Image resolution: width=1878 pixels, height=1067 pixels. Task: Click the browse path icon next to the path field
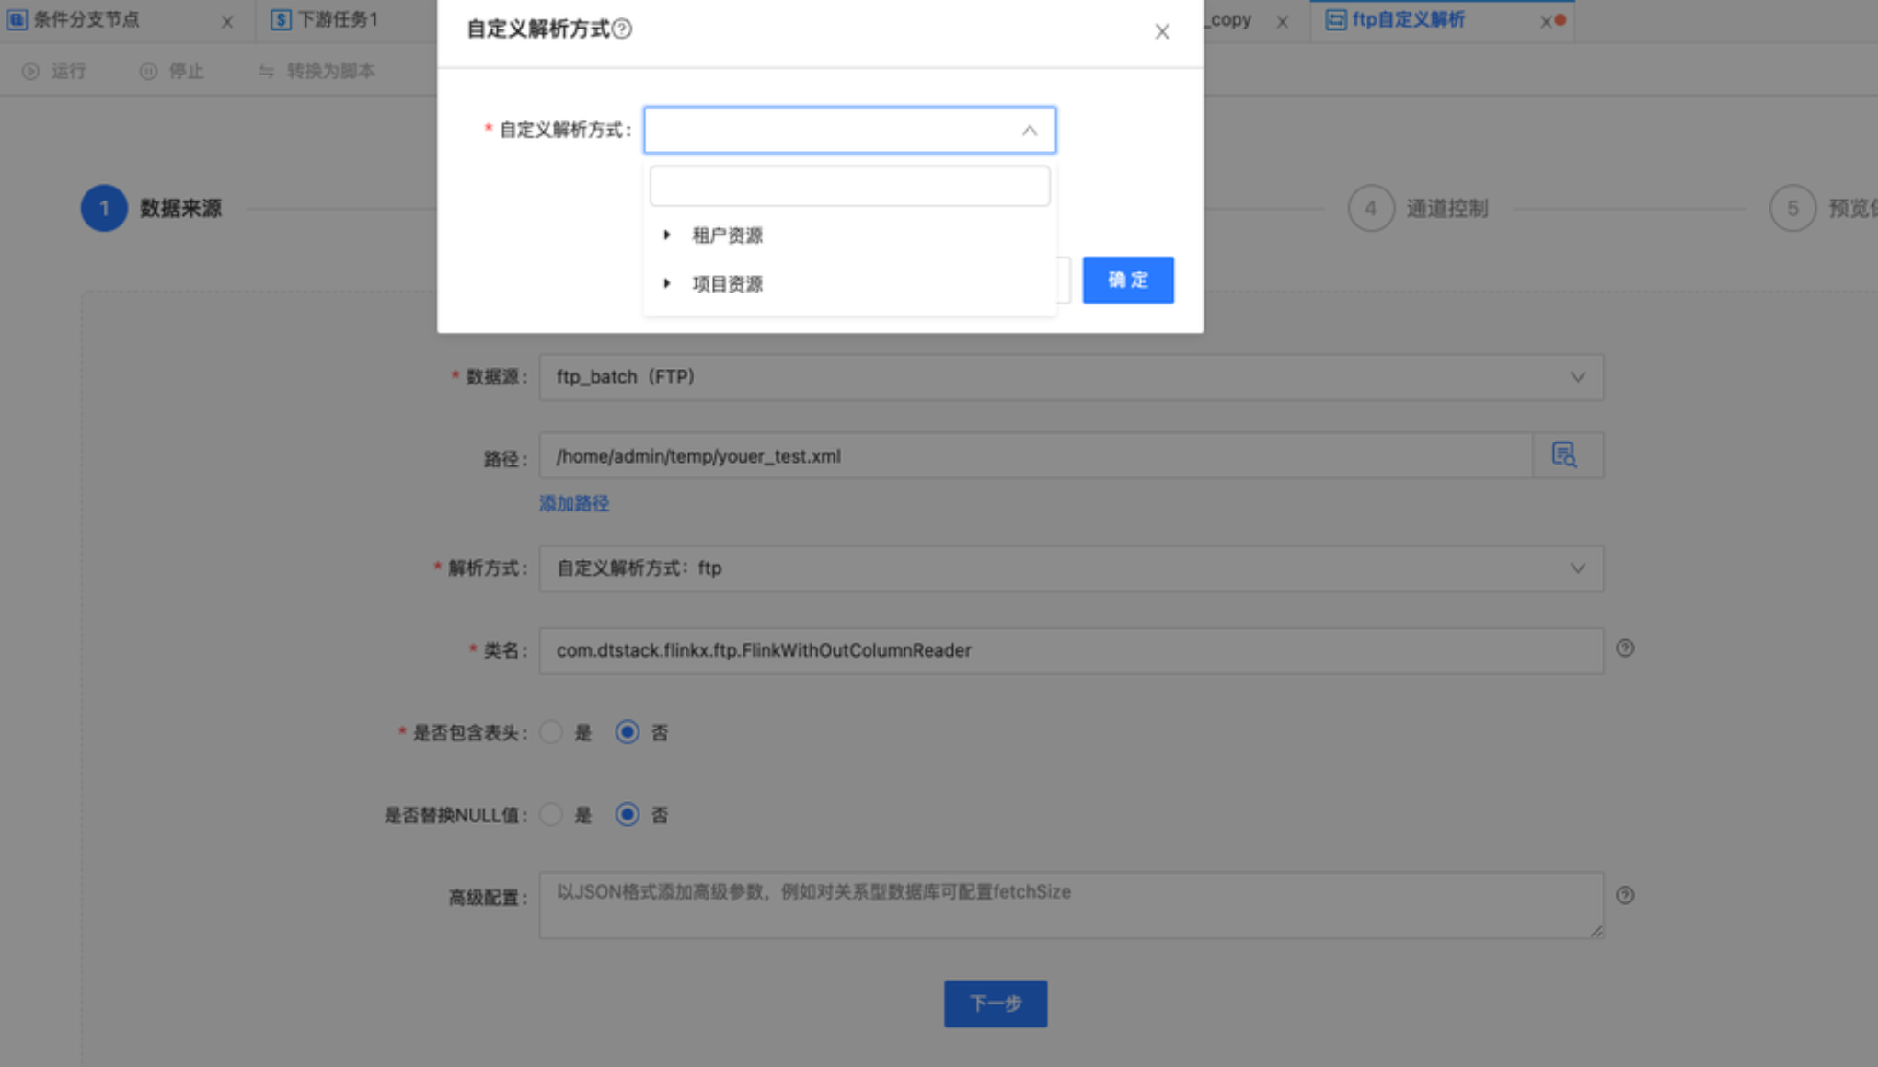tap(1563, 455)
